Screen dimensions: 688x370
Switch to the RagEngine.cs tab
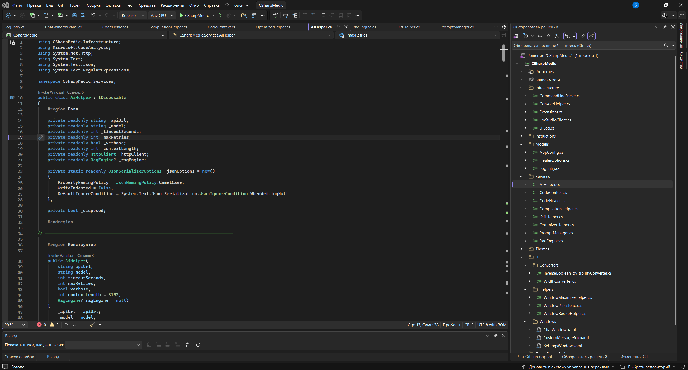coord(364,27)
